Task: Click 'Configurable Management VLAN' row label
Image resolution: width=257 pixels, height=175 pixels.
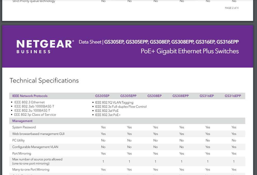Action: pos(35,147)
